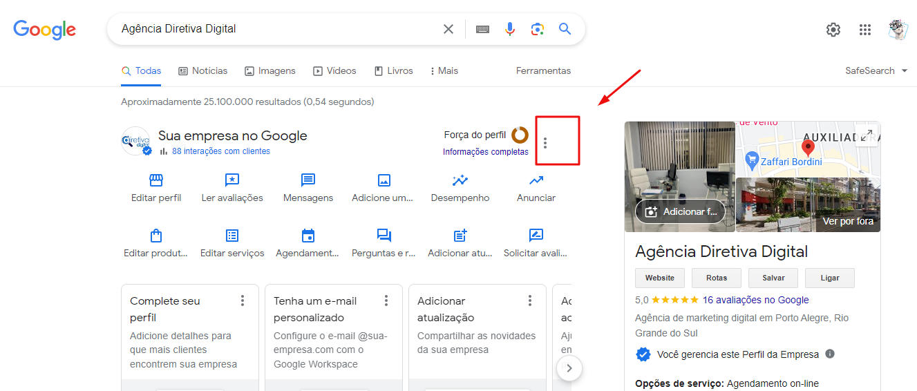Click the Força do perfil progress ring

520,135
